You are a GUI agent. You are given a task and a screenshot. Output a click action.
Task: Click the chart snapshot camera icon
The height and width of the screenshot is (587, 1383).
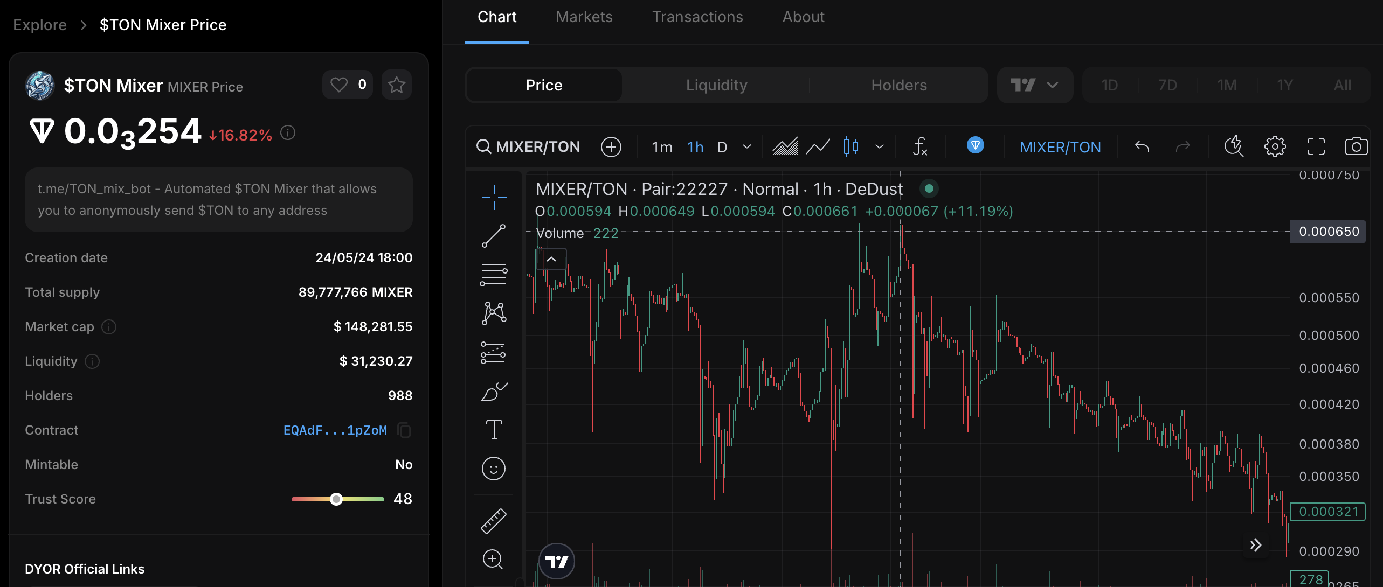pyautogui.click(x=1356, y=146)
